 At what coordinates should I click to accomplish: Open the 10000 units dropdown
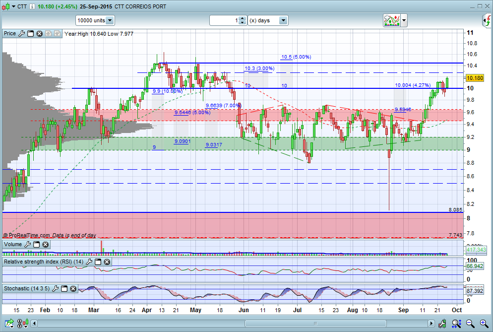110,21
